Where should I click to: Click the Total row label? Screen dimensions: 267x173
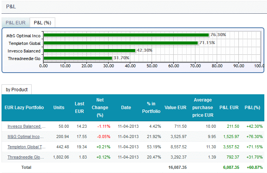tap(26, 167)
